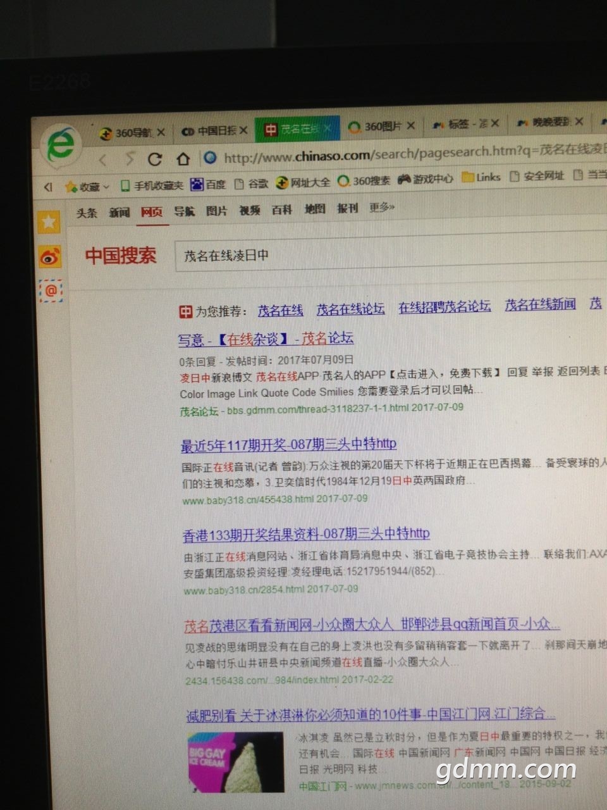Select the 地图 search category
Screen dimensions: 607x810
pos(315,209)
